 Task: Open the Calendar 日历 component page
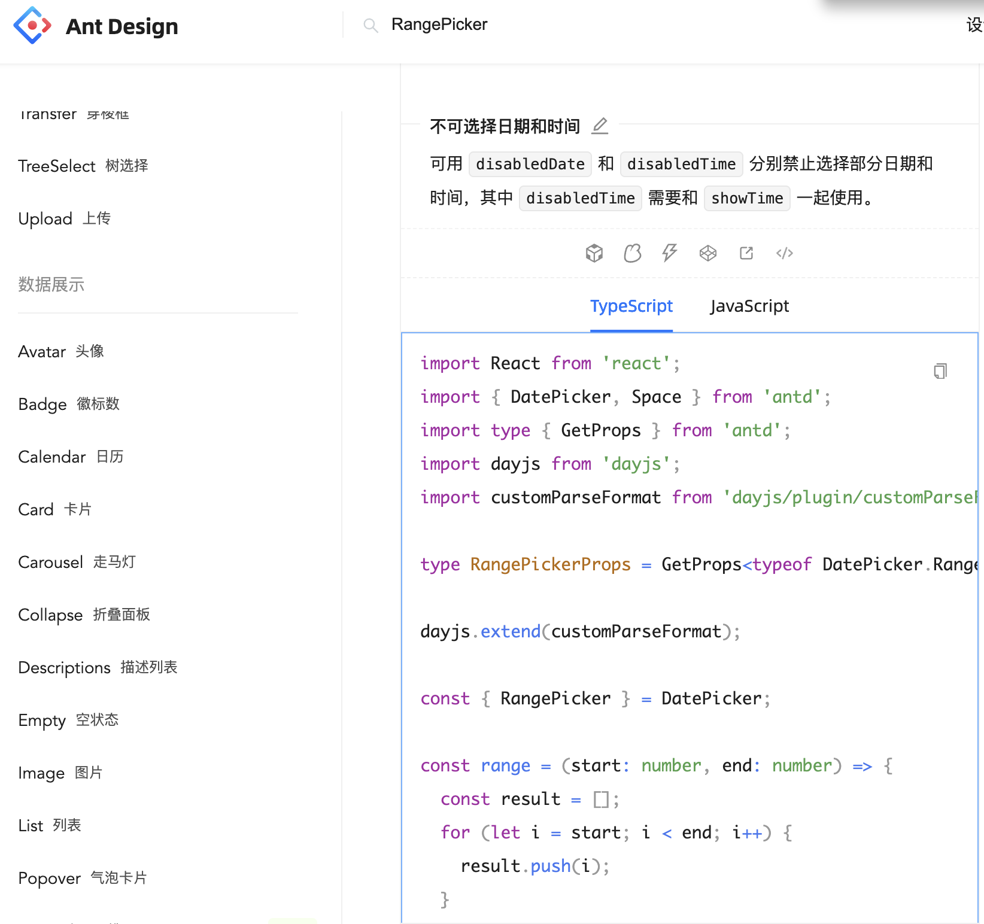click(71, 457)
